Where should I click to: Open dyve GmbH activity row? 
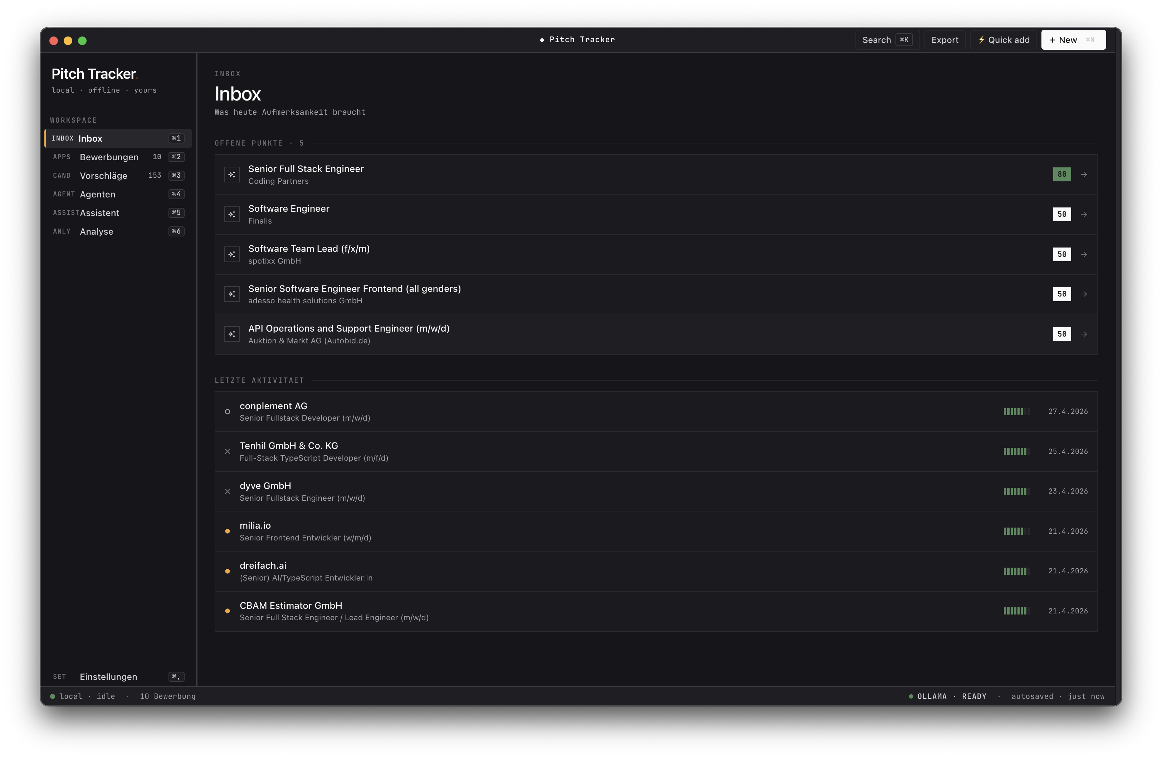[x=656, y=491]
